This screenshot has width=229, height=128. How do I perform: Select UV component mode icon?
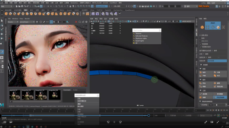[223, 27]
